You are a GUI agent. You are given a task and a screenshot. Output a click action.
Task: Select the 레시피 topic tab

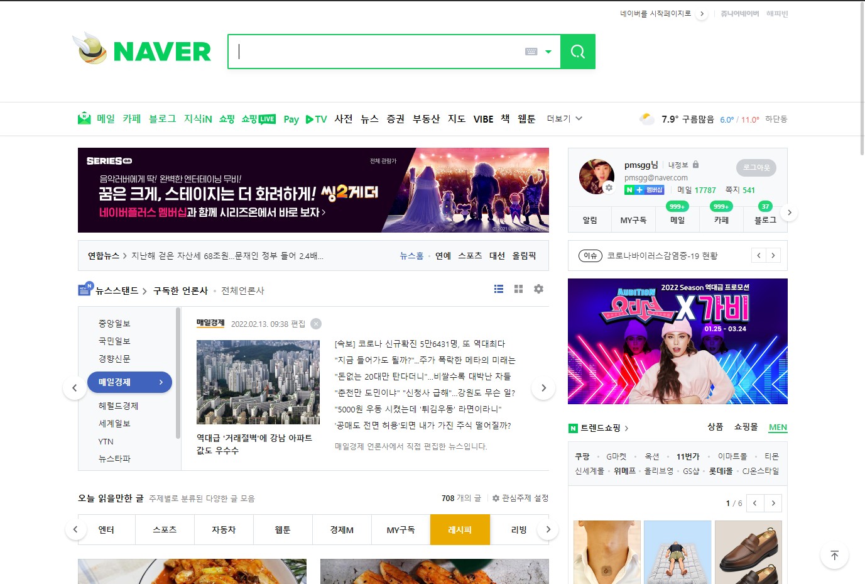(460, 530)
